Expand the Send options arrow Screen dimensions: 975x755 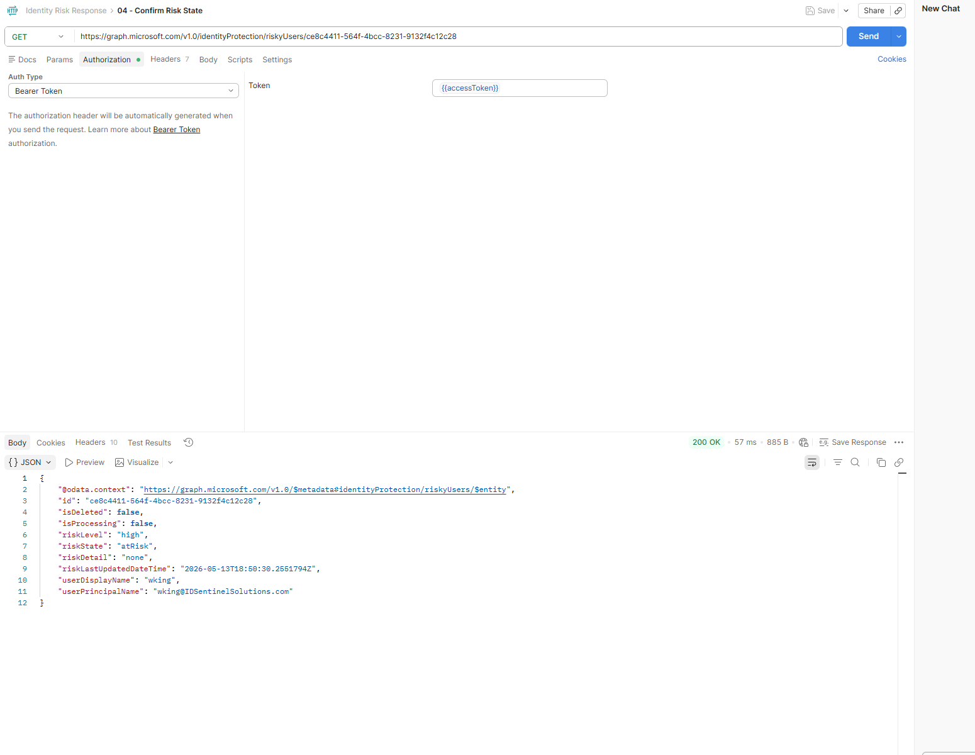pyautogui.click(x=899, y=36)
